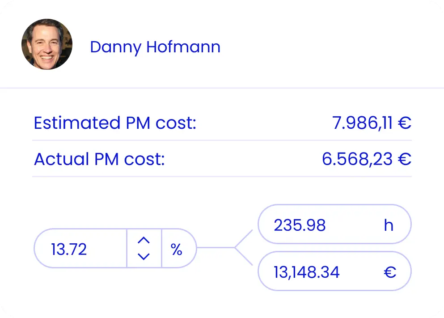Click the 13,148.34 euro amount field
This screenshot has height=318, width=444.
point(334,271)
